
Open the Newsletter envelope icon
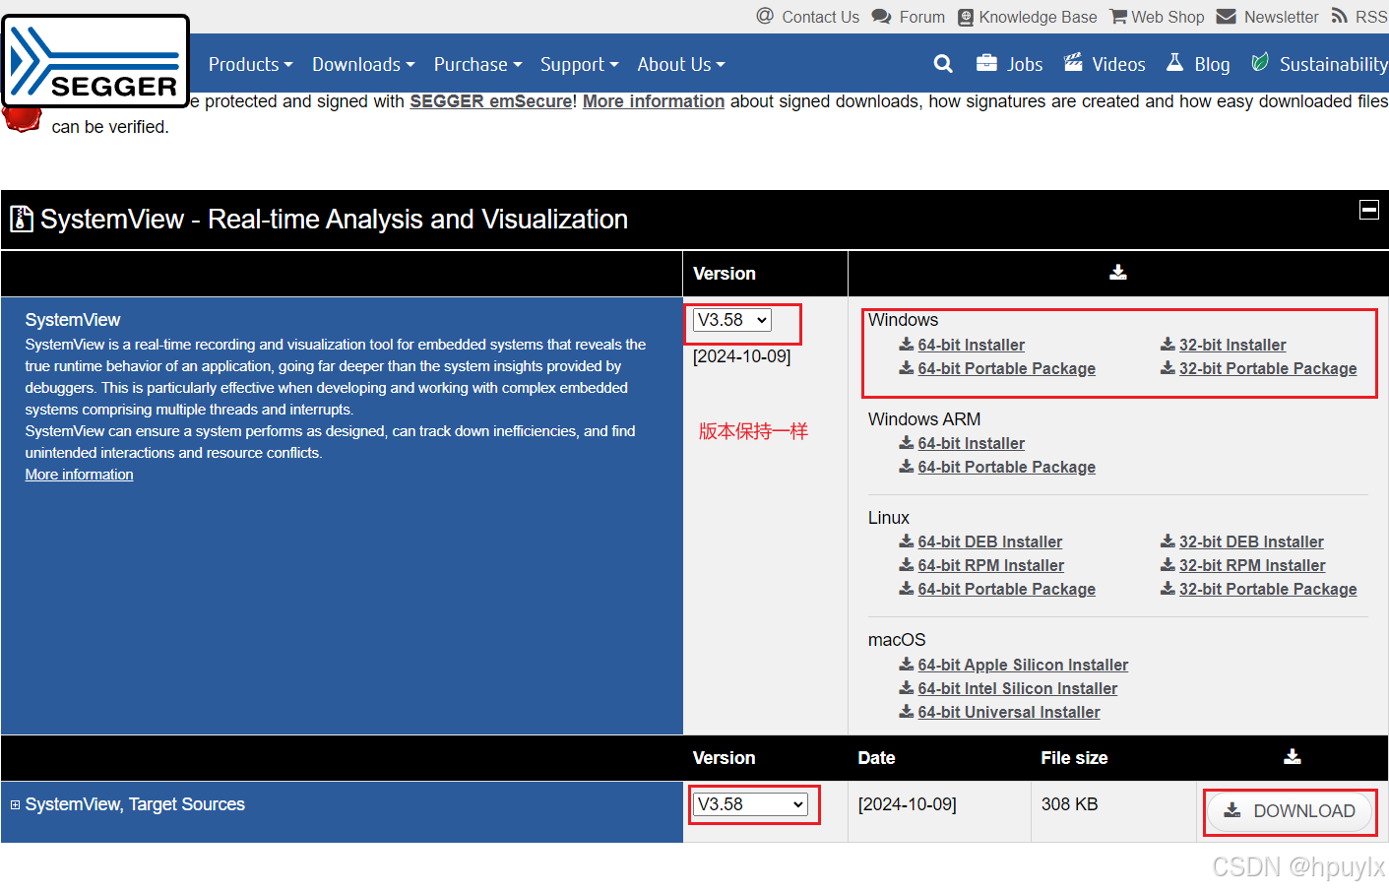(x=1226, y=17)
